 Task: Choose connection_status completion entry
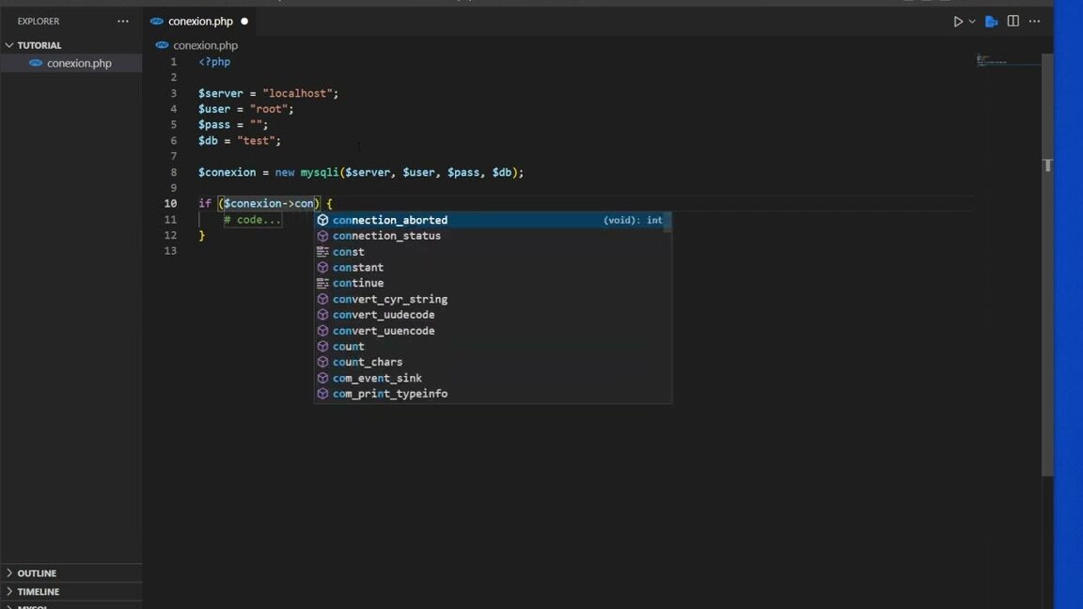tap(386, 235)
